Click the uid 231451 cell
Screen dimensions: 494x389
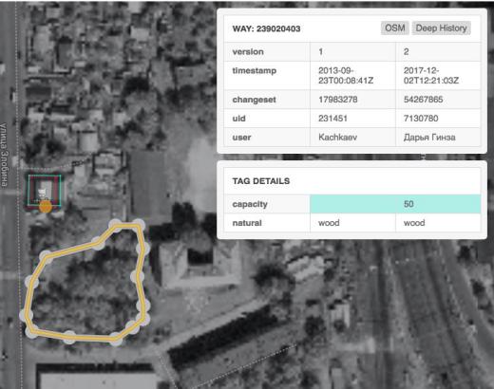(352, 119)
